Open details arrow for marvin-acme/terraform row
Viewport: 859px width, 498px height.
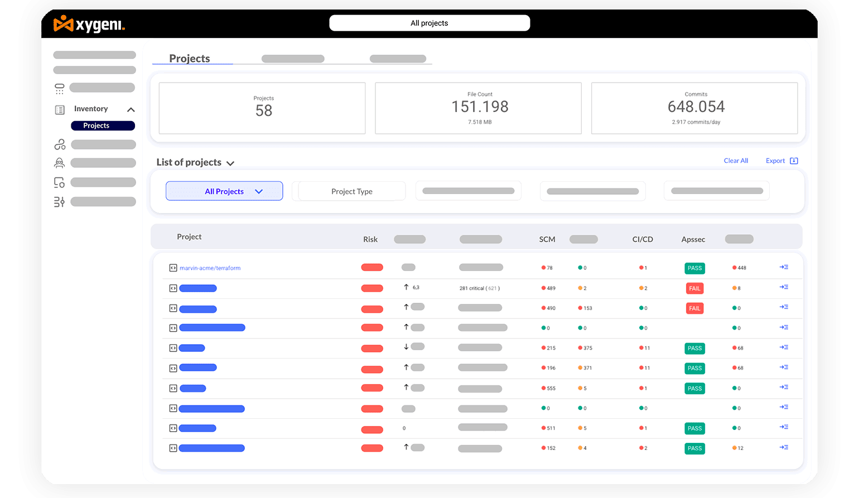(784, 267)
